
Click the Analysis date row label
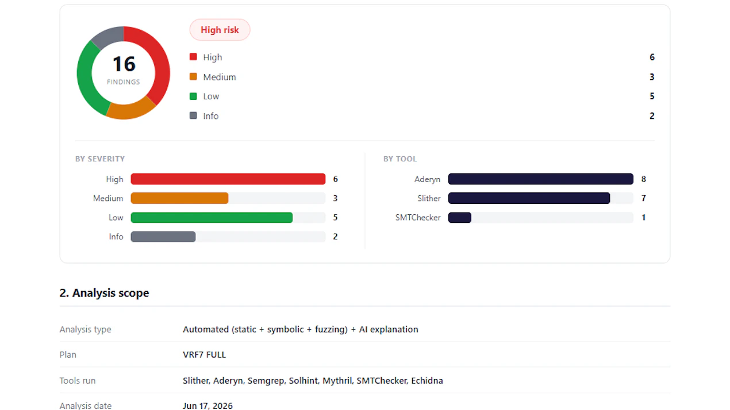tap(86, 405)
